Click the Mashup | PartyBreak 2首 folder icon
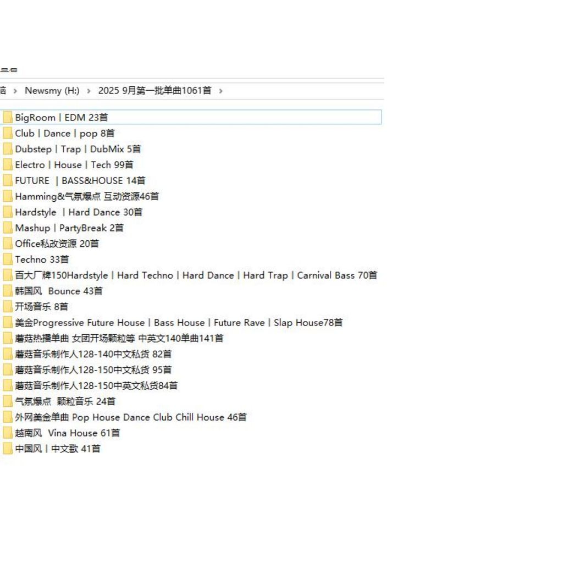 (8, 228)
